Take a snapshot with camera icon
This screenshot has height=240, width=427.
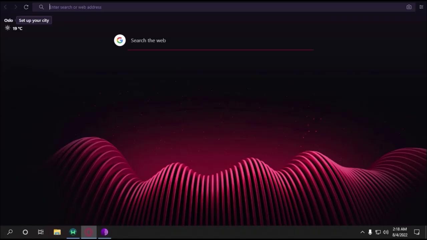(x=409, y=7)
